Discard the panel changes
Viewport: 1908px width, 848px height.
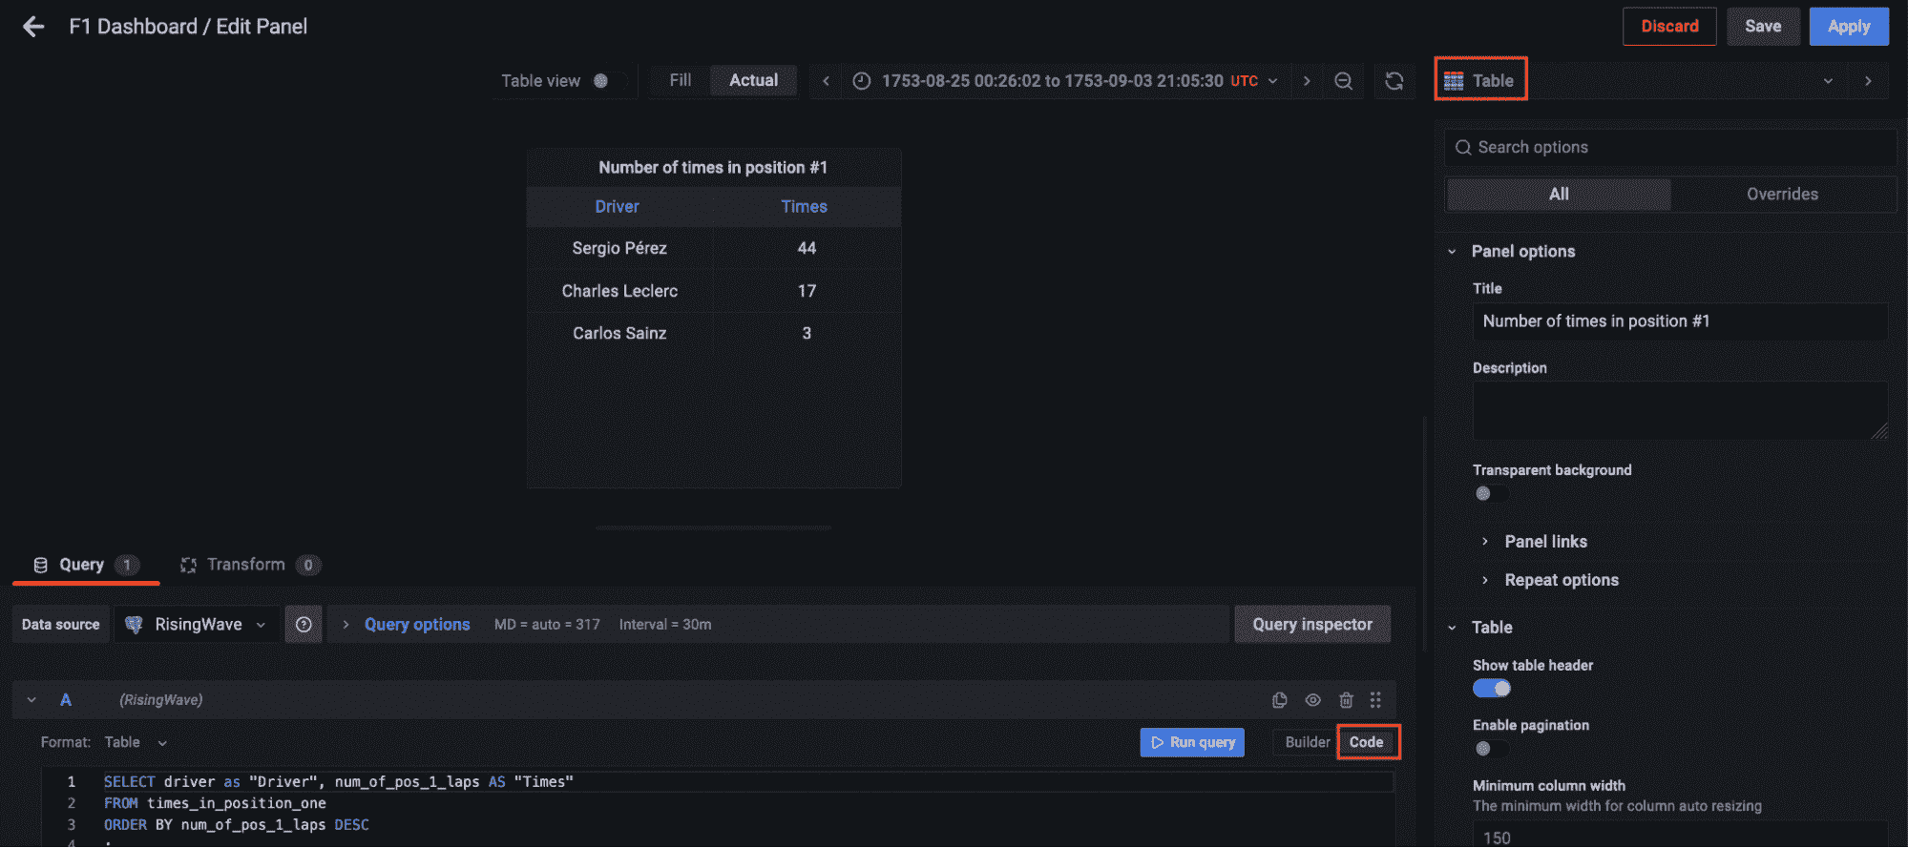pos(1669,27)
